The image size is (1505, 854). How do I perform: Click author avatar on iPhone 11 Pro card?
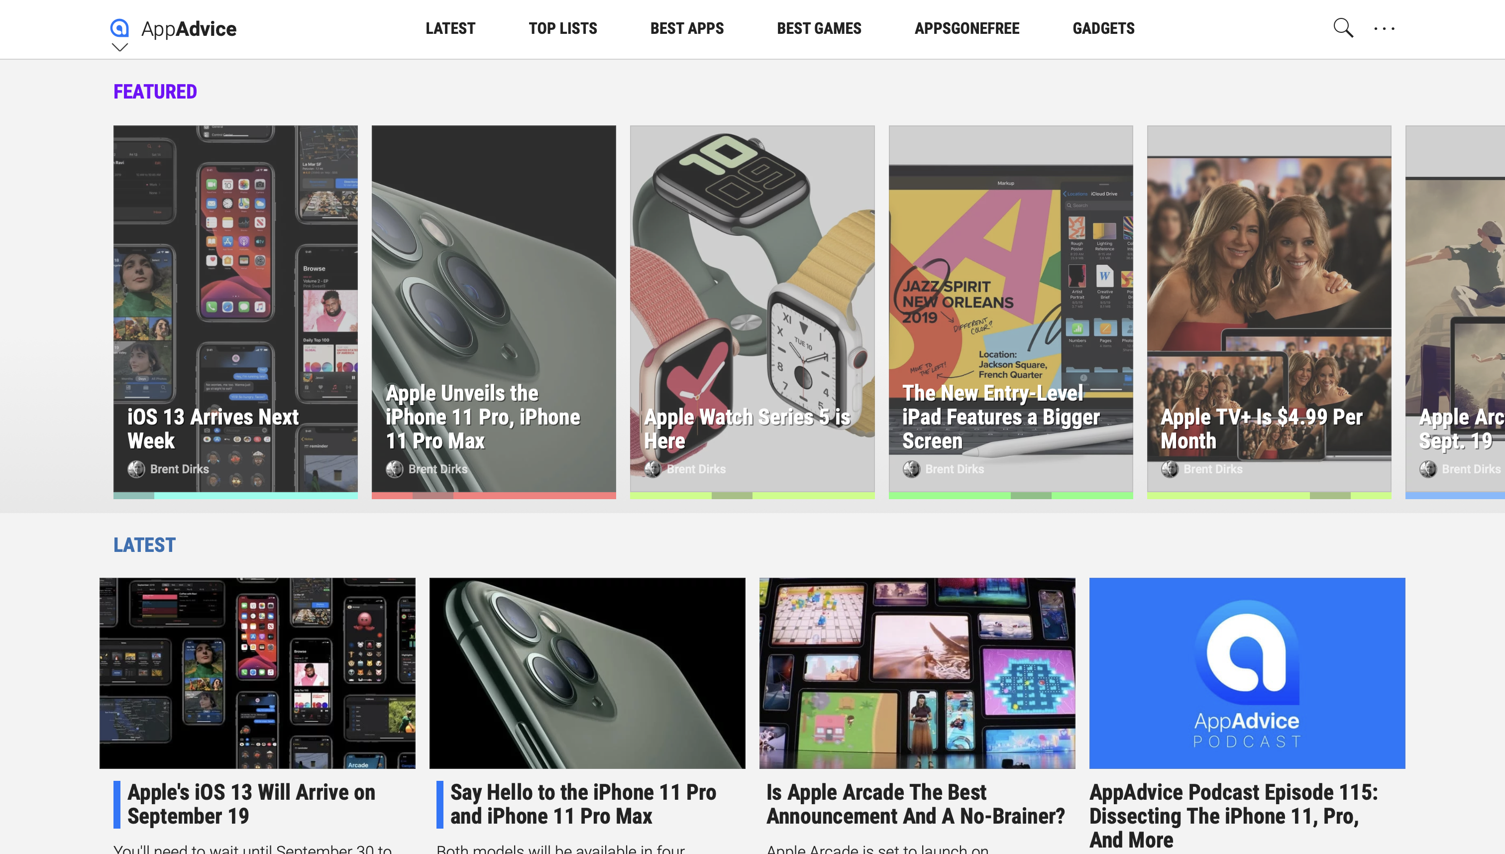[394, 469]
